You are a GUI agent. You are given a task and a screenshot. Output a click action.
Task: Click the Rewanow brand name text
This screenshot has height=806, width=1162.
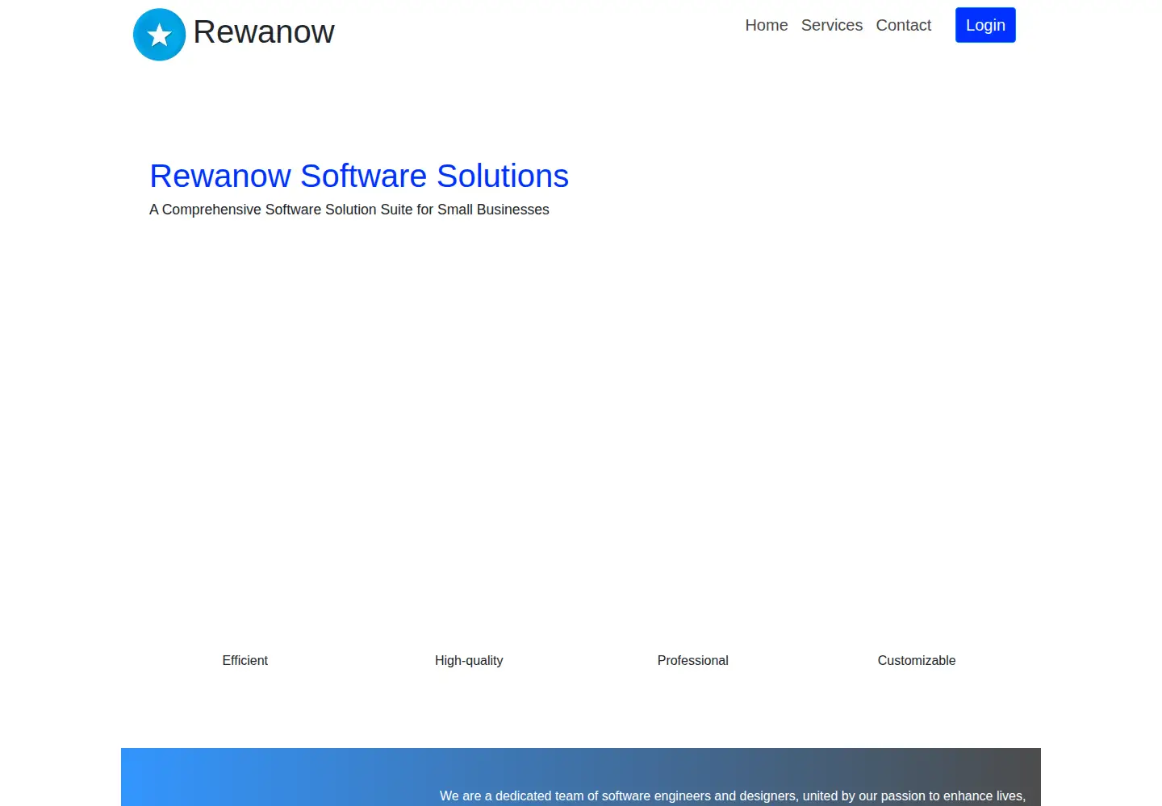(263, 32)
